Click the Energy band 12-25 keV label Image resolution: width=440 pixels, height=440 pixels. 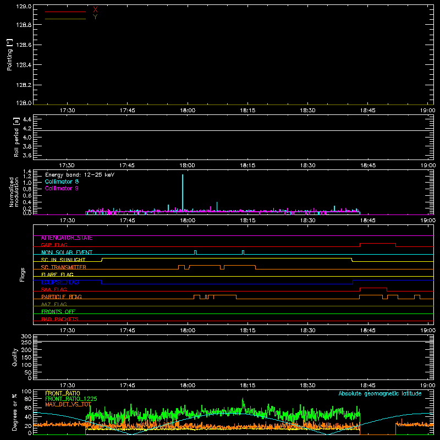click(80, 175)
